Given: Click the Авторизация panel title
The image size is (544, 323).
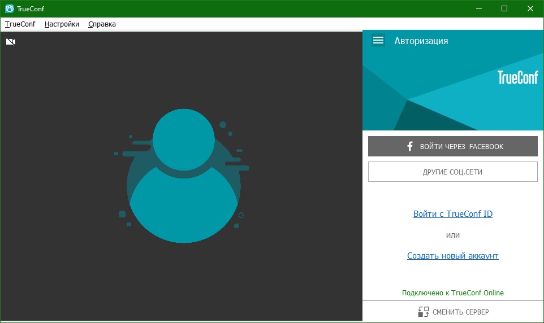Looking at the screenshot, I should click(421, 41).
